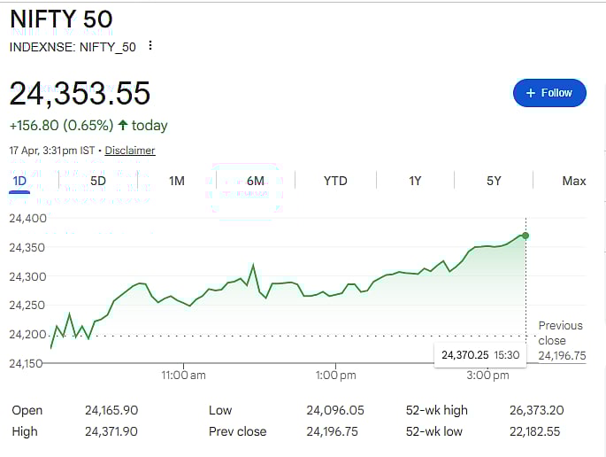Show the 6M chart range
The image size is (606, 457).
click(x=256, y=182)
